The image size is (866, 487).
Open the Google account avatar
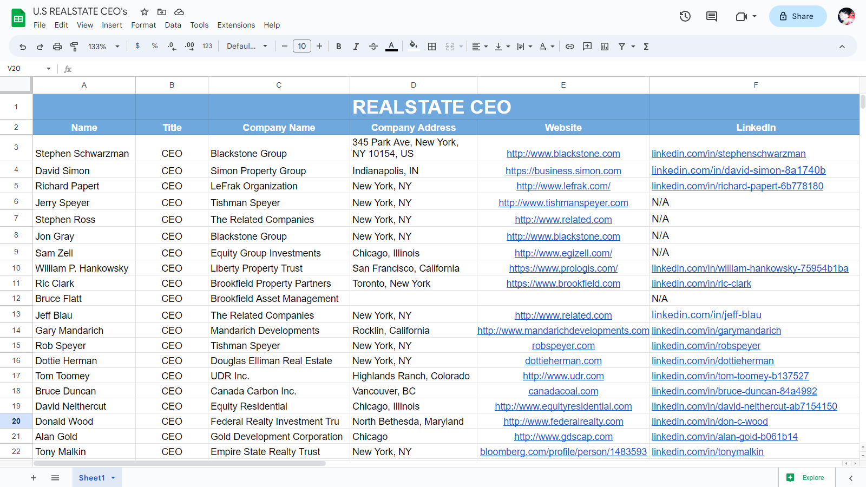click(x=847, y=16)
